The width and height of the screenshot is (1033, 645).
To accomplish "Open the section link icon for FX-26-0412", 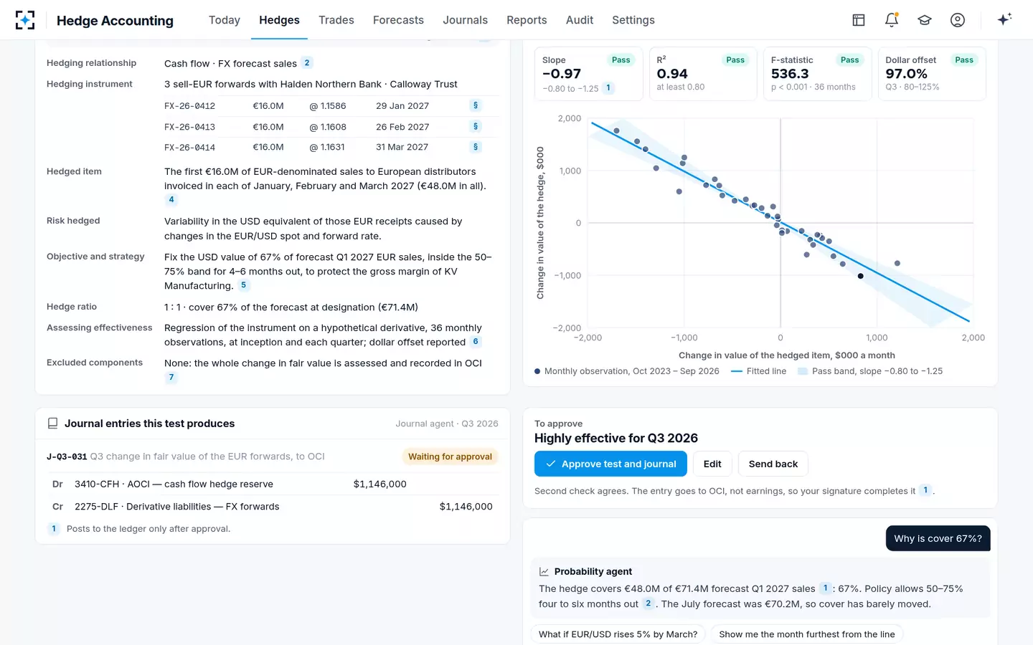I will click(476, 105).
